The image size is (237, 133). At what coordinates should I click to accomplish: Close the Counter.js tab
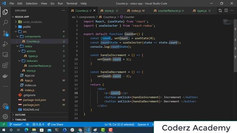(x=94, y=11)
